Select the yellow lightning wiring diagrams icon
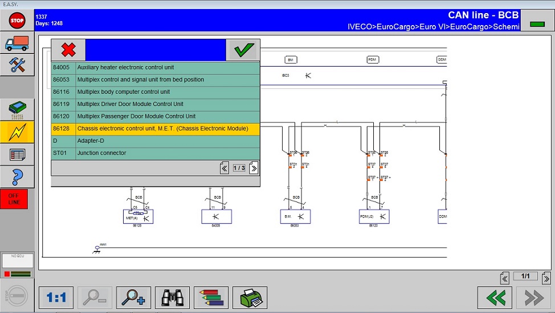Image resolution: width=555 pixels, height=313 pixels. (17, 132)
